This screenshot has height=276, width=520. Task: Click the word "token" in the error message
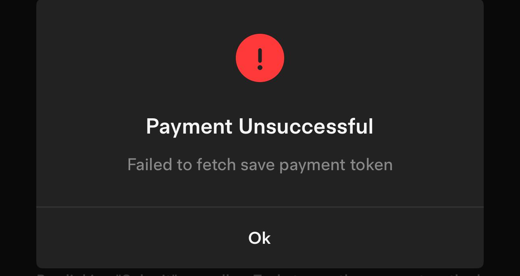click(371, 165)
